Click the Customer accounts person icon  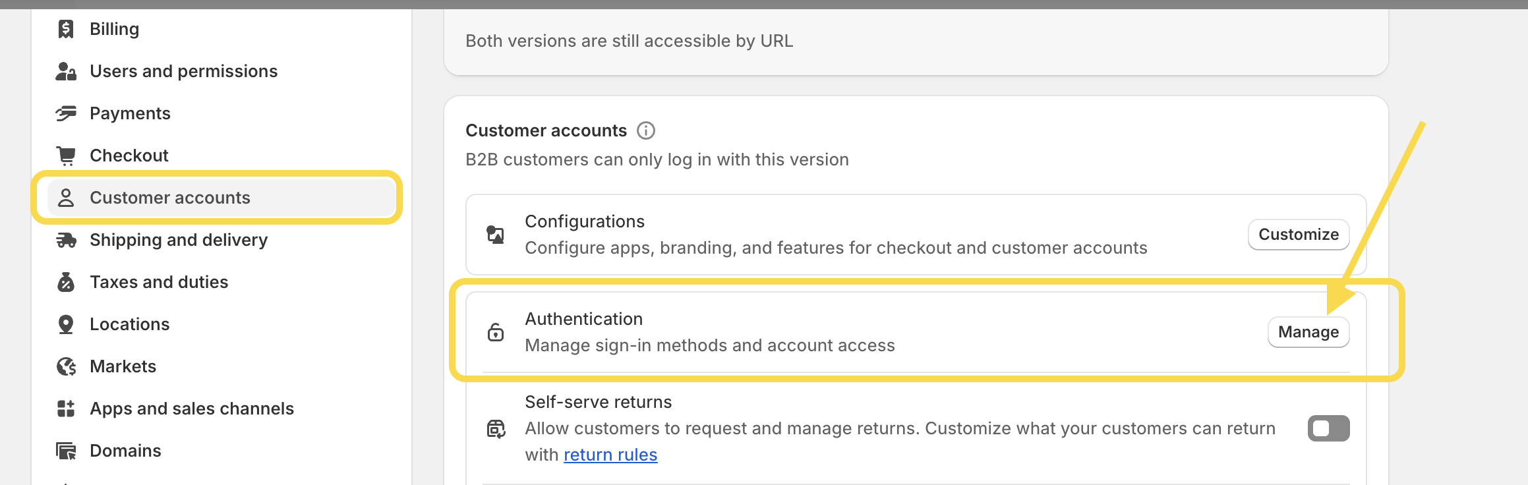coord(66,198)
